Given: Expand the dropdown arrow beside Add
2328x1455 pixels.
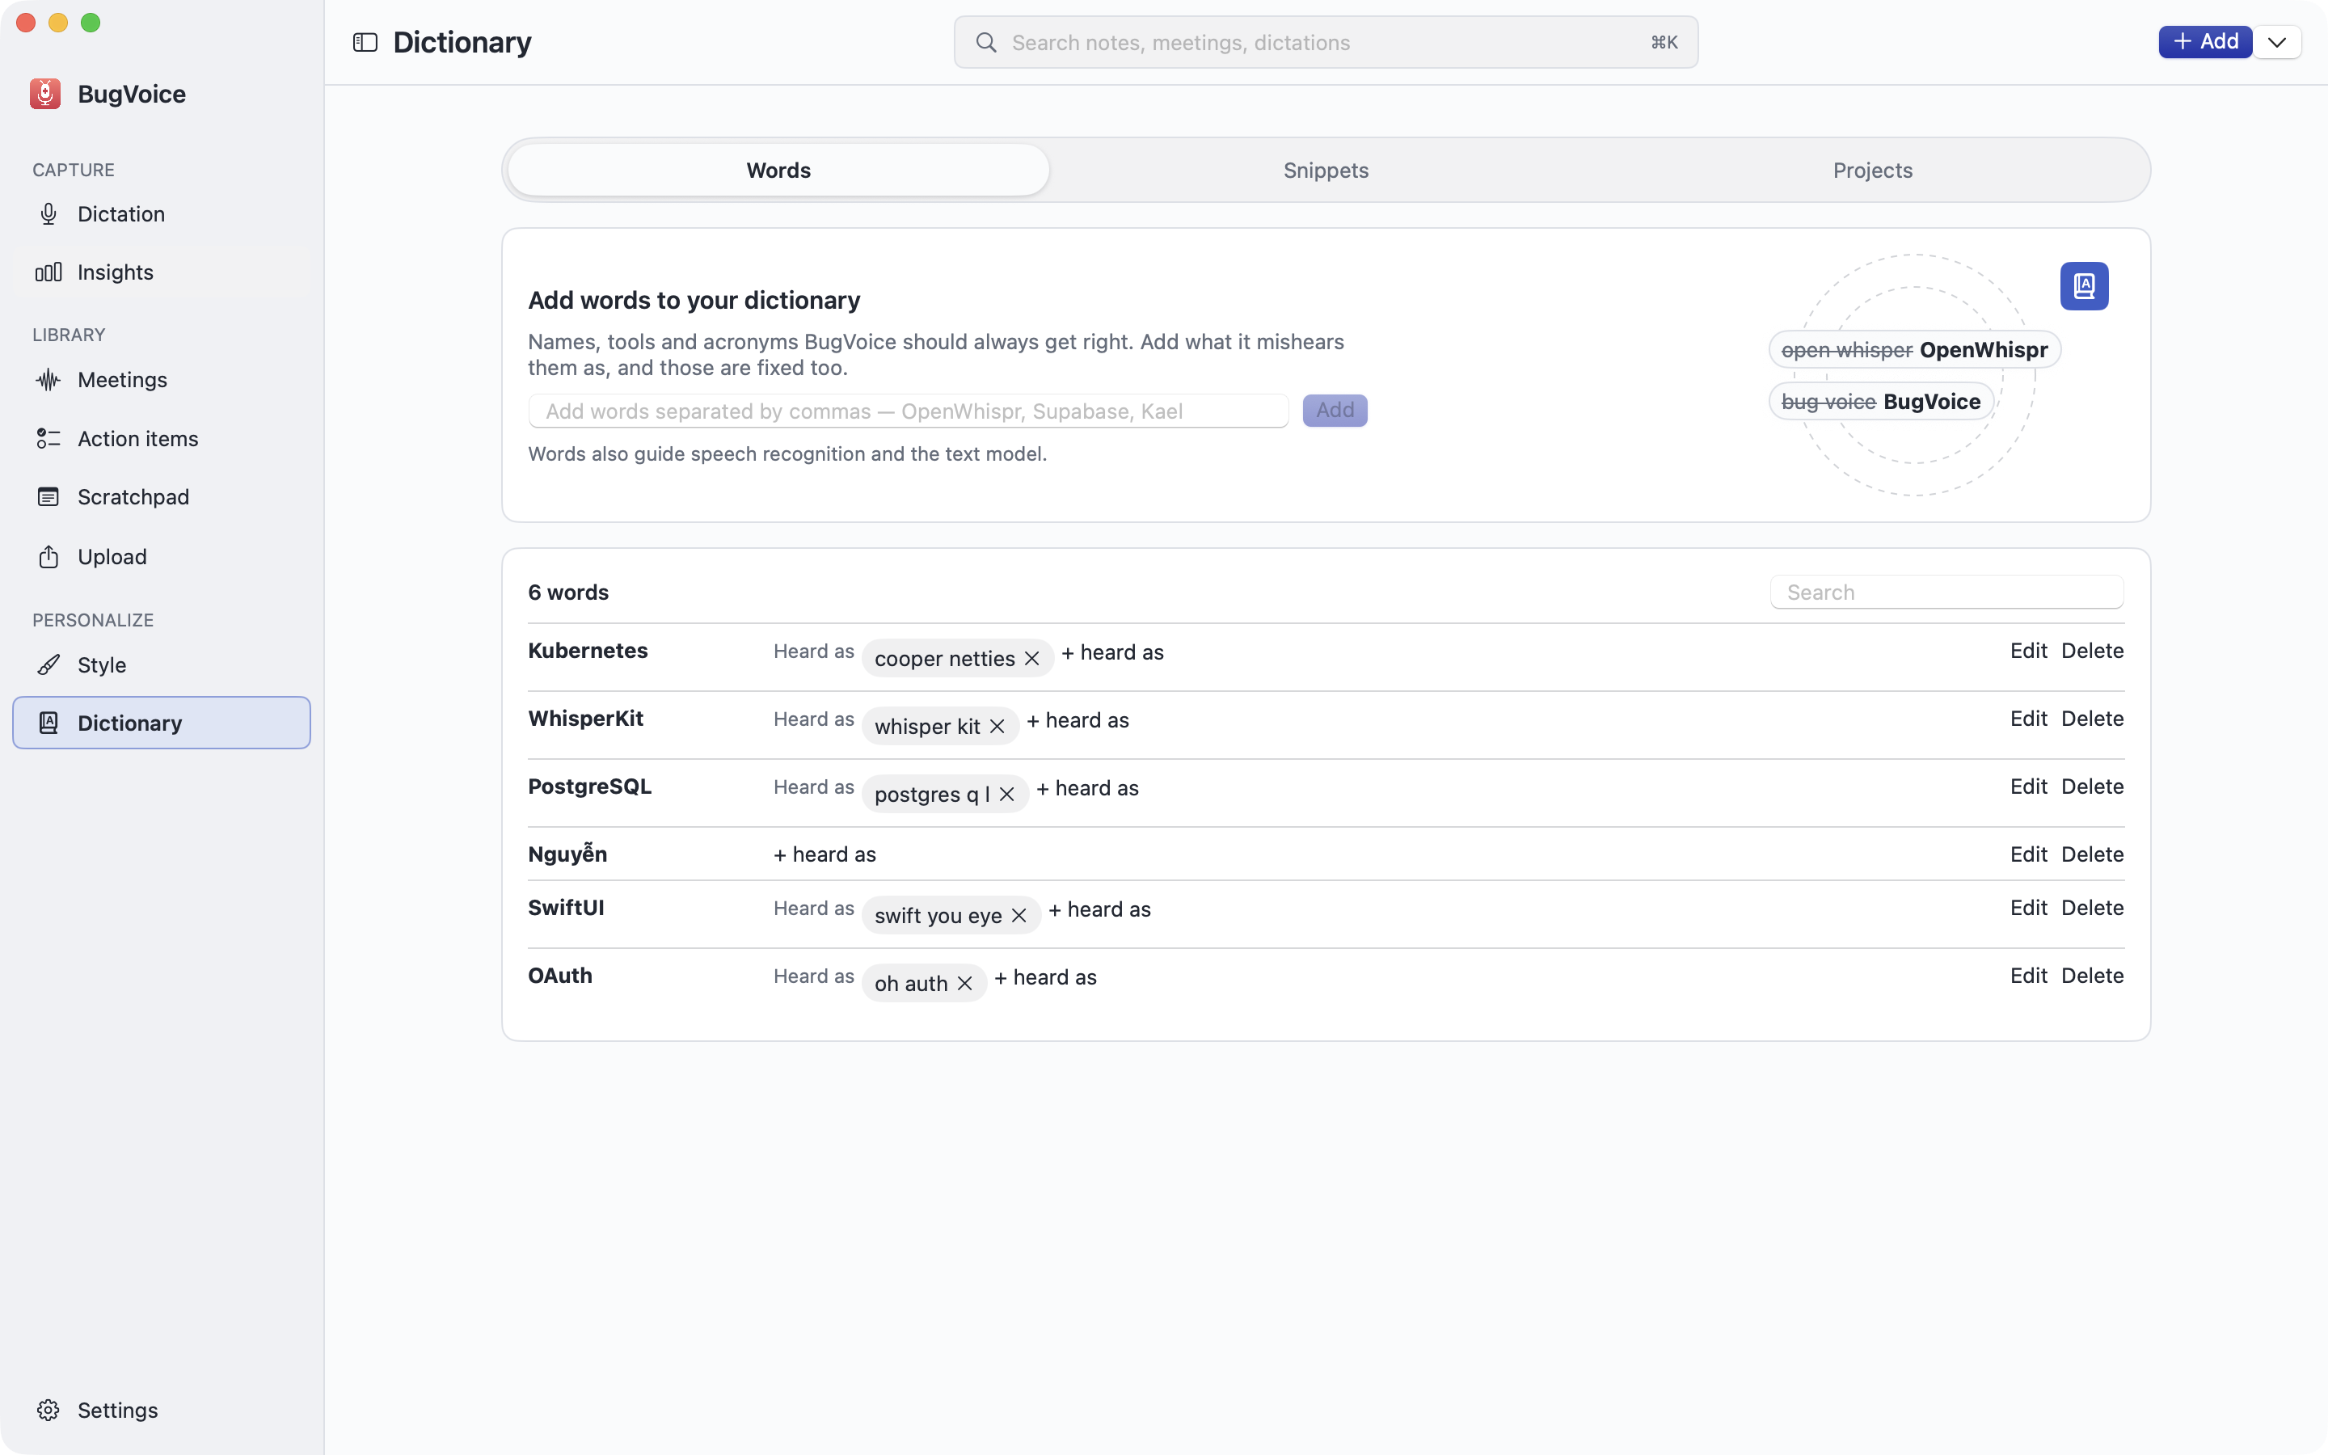Looking at the screenshot, I should [2277, 42].
